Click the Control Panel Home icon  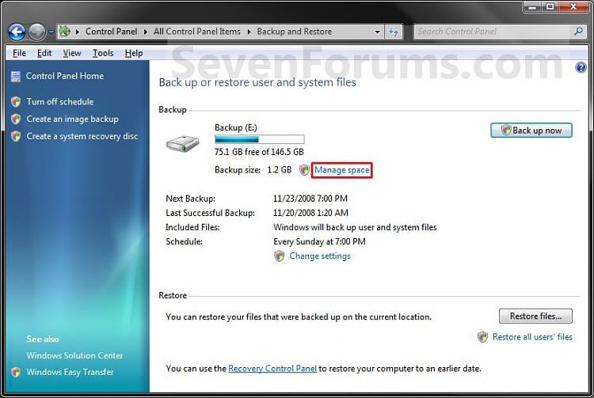(x=16, y=77)
